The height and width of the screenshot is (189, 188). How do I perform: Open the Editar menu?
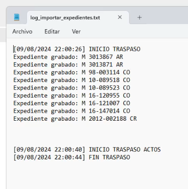pyautogui.click(x=52, y=32)
